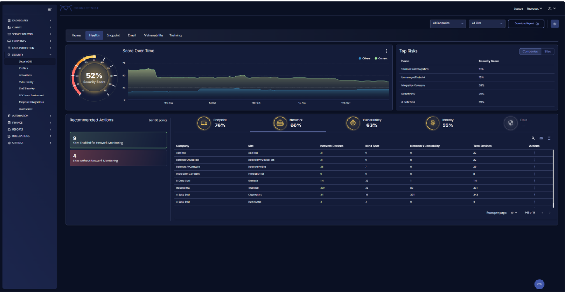Click the actions menu for ASRTest row
Viewport: 565px width, 292px height.
pos(534,153)
